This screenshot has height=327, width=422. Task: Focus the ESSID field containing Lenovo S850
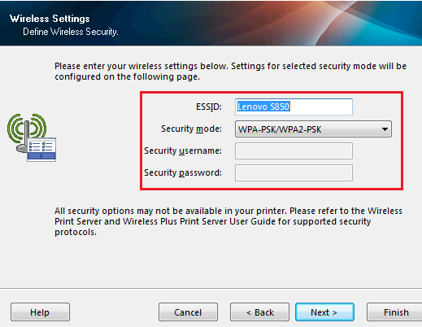tap(294, 107)
